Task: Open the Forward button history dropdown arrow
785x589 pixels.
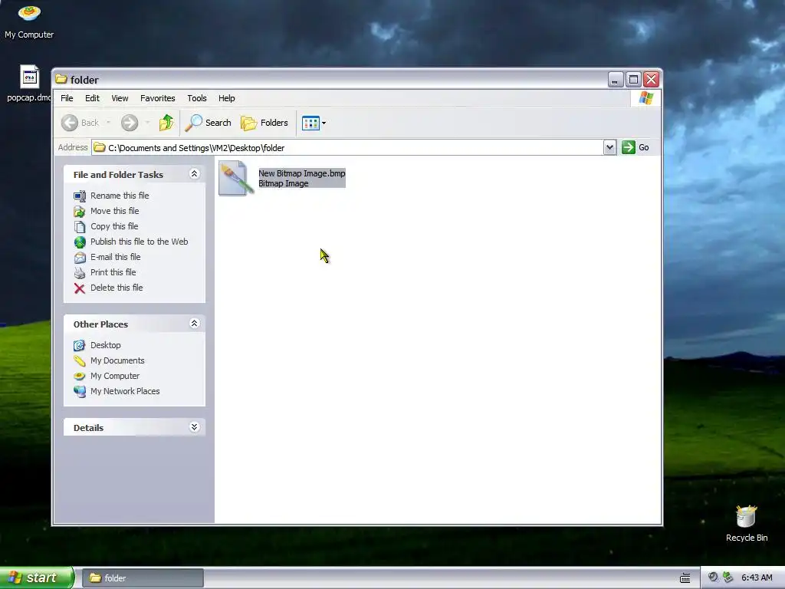Action: tap(147, 123)
